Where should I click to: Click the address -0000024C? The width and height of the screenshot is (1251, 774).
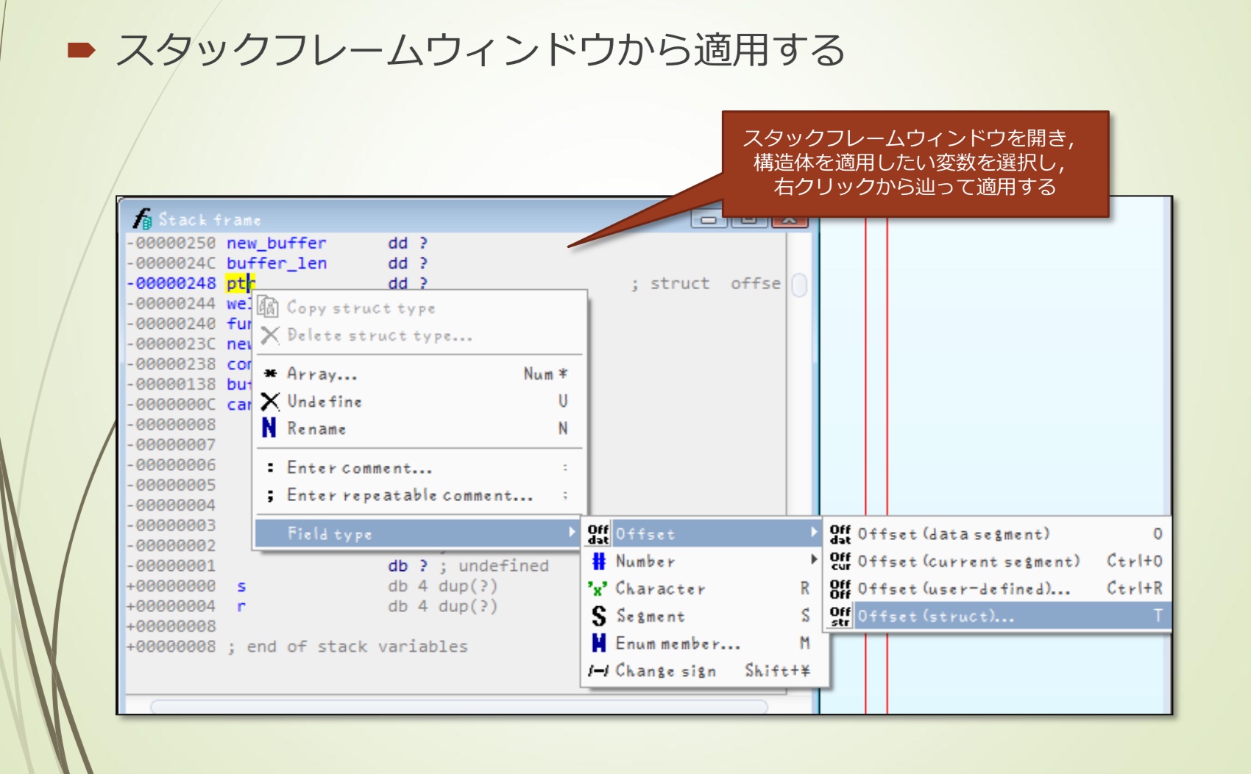[171, 263]
